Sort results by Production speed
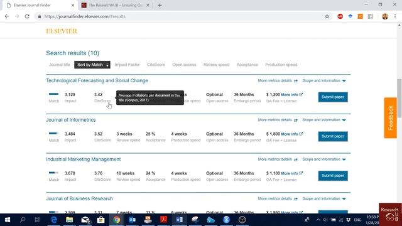 (281, 65)
